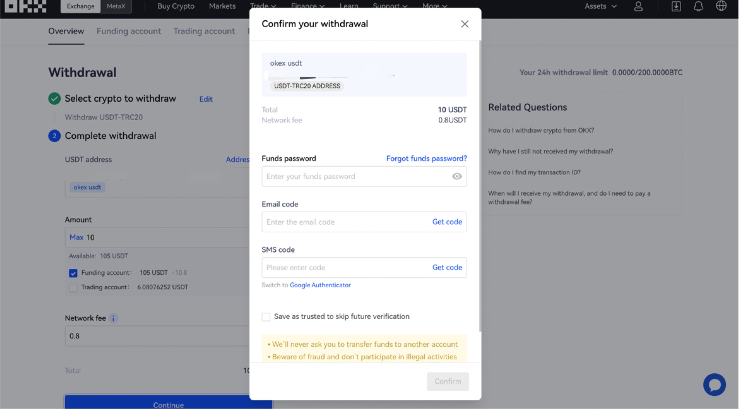The height and width of the screenshot is (409, 739).
Task: Focus the funds password field
Action: point(364,176)
